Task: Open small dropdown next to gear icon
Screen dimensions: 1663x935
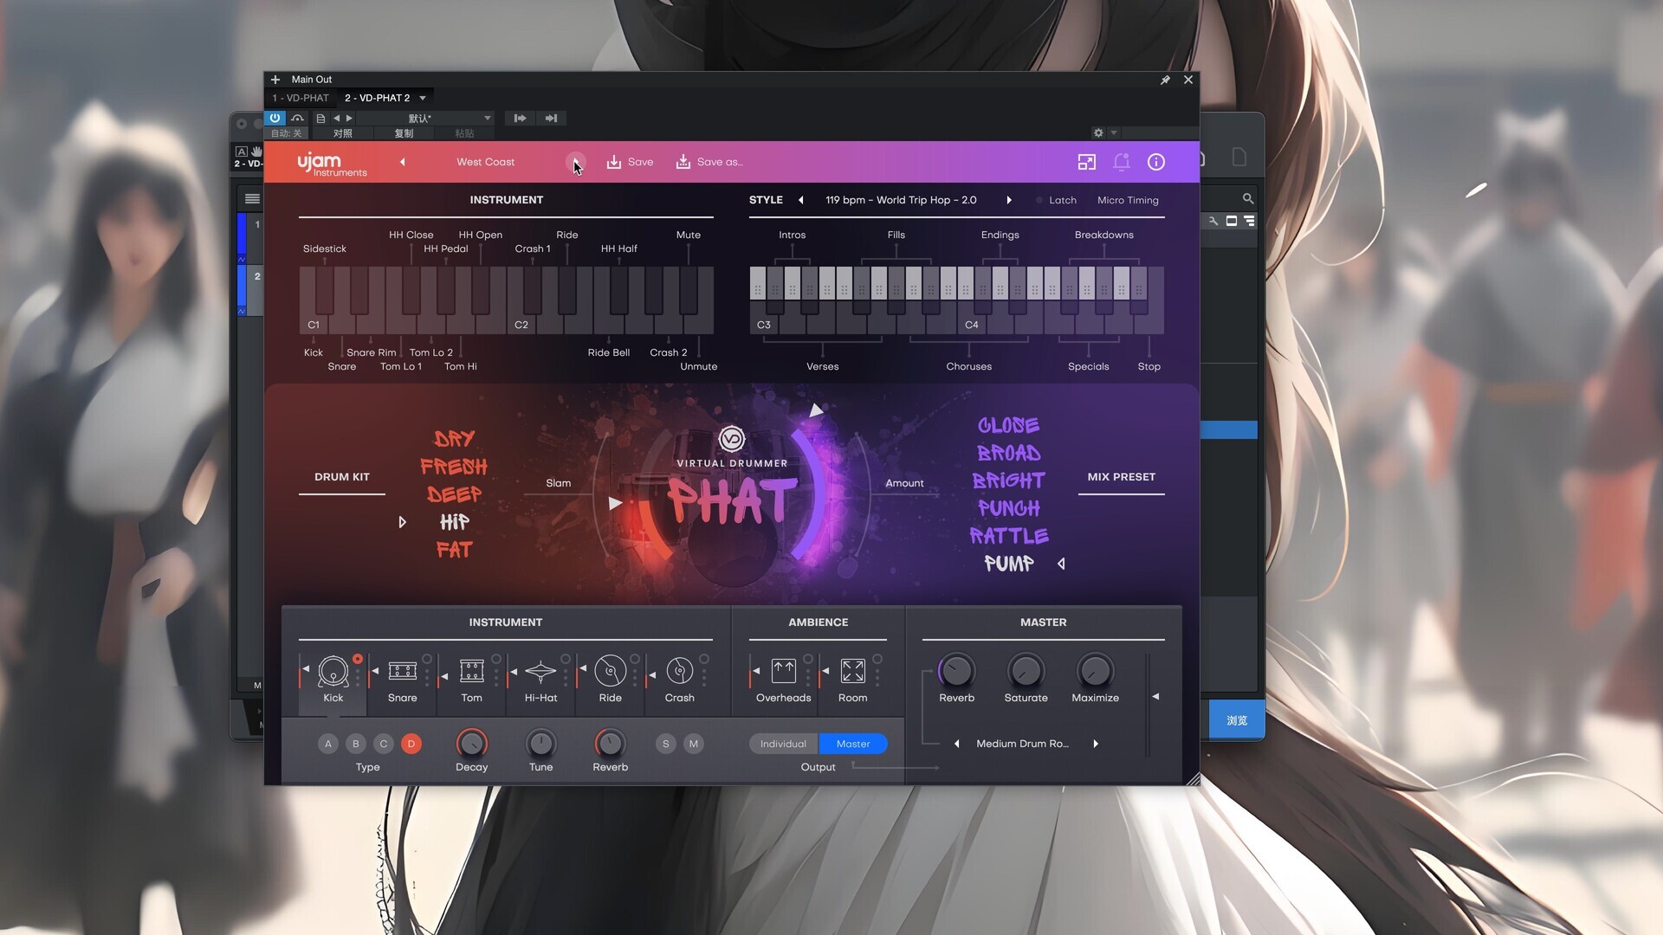Action: tap(1114, 133)
